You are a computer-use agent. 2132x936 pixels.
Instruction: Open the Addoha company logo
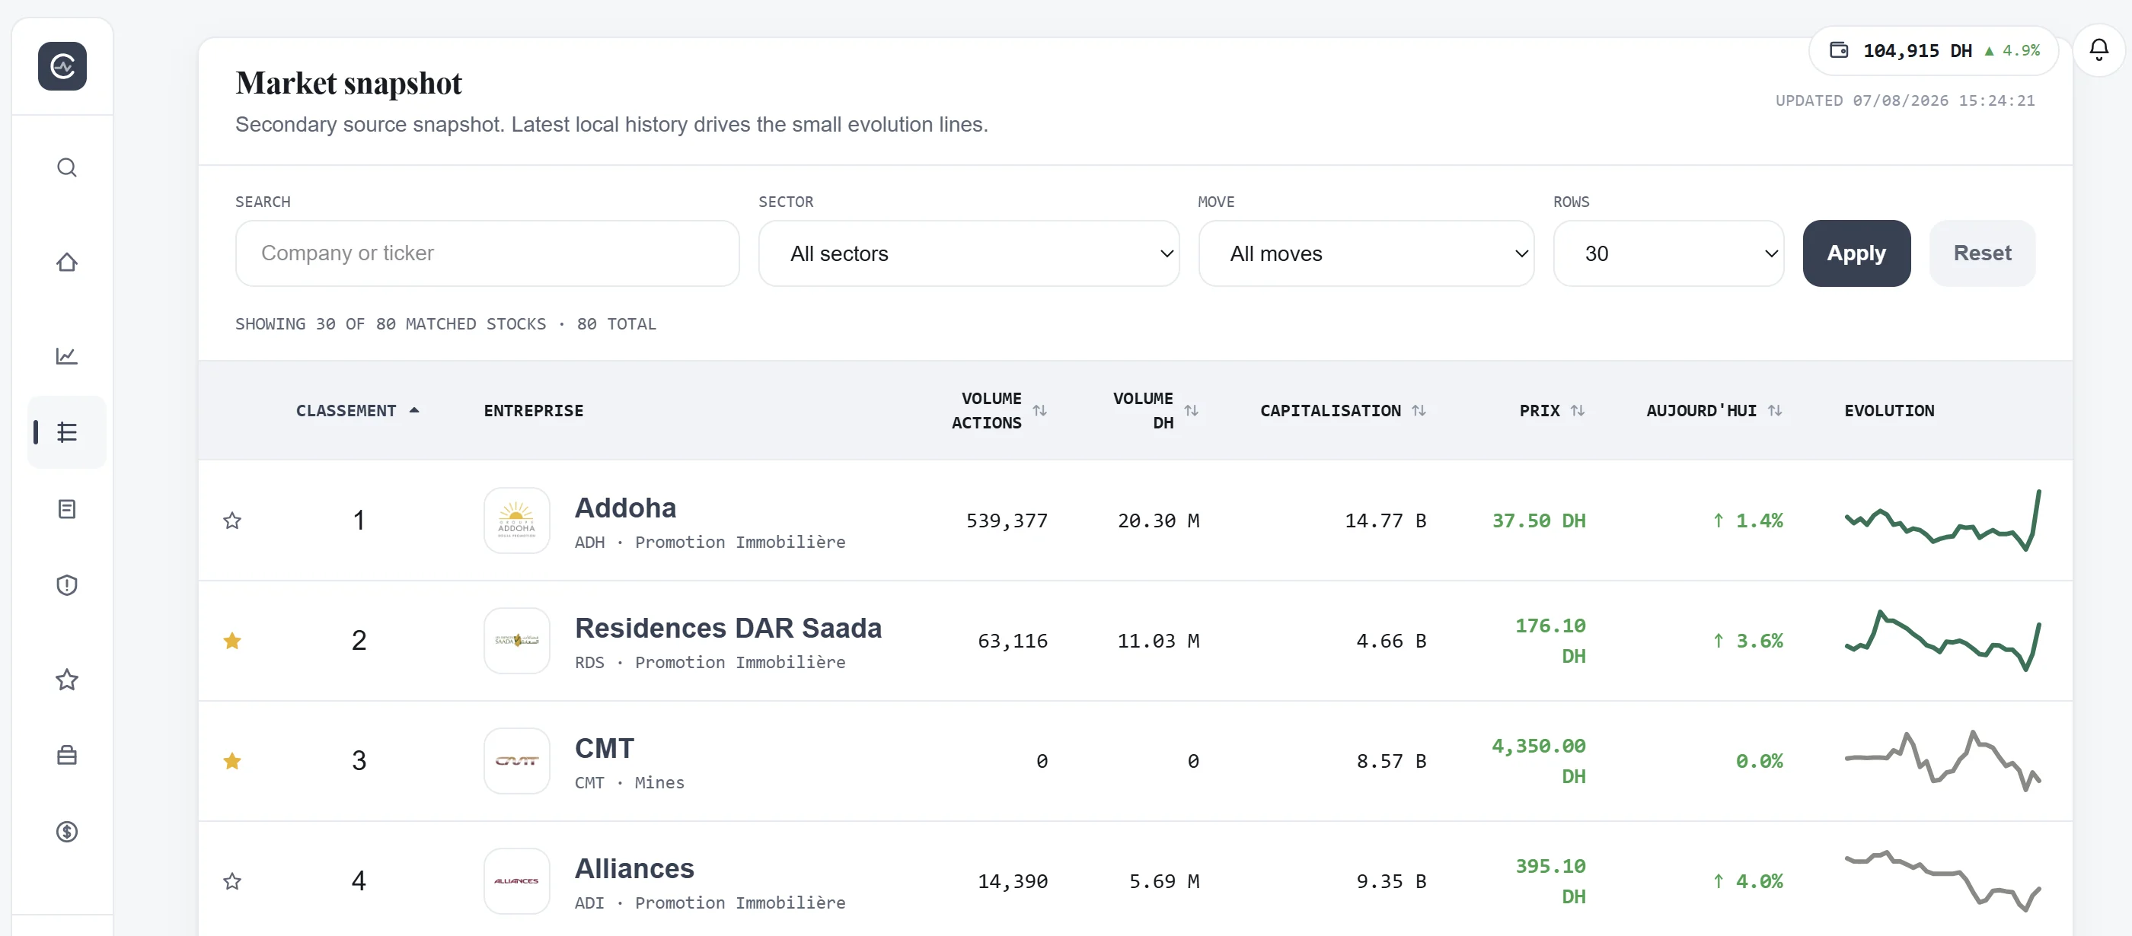click(516, 520)
